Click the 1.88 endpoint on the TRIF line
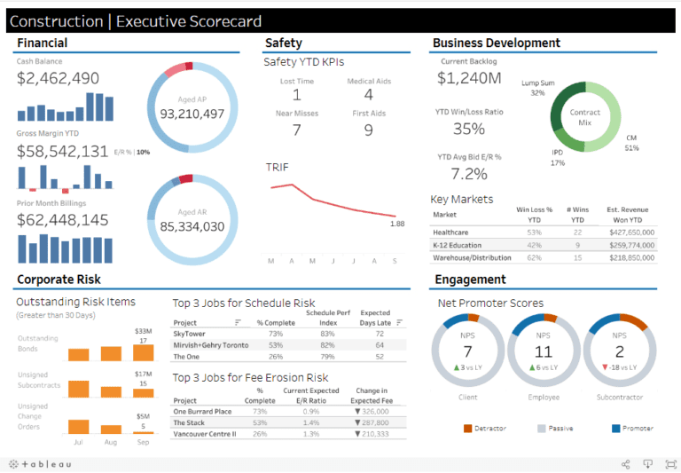 (395, 216)
